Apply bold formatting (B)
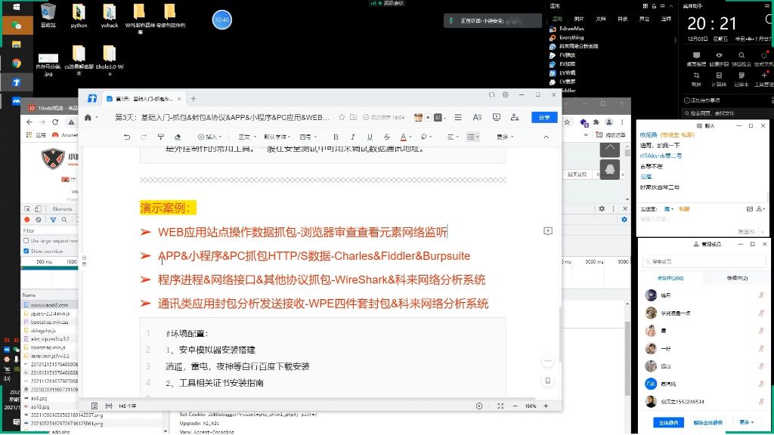This screenshot has width=774, height=435. coord(336,137)
